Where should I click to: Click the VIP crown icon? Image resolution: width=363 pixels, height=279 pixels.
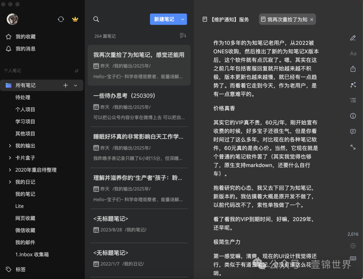pyautogui.click(x=75, y=19)
